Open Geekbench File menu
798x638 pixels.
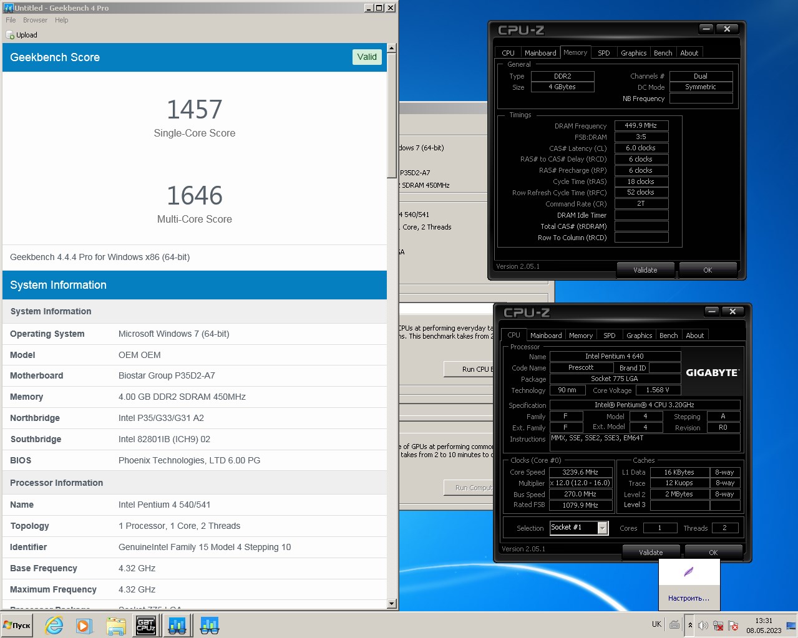[11, 20]
